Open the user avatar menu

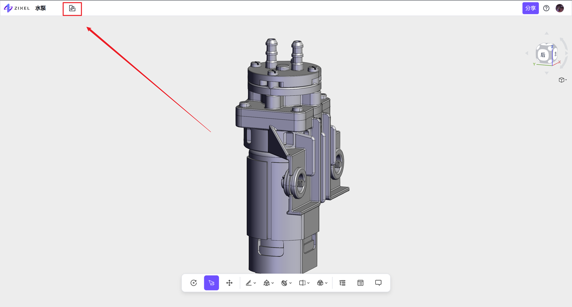tap(559, 8)
